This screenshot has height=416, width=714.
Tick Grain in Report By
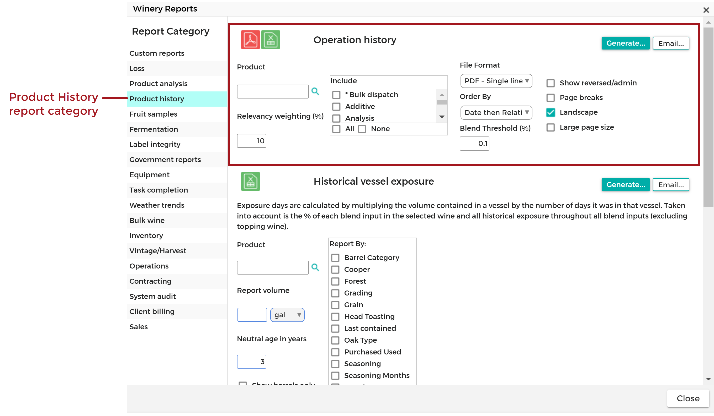point(335,305)
